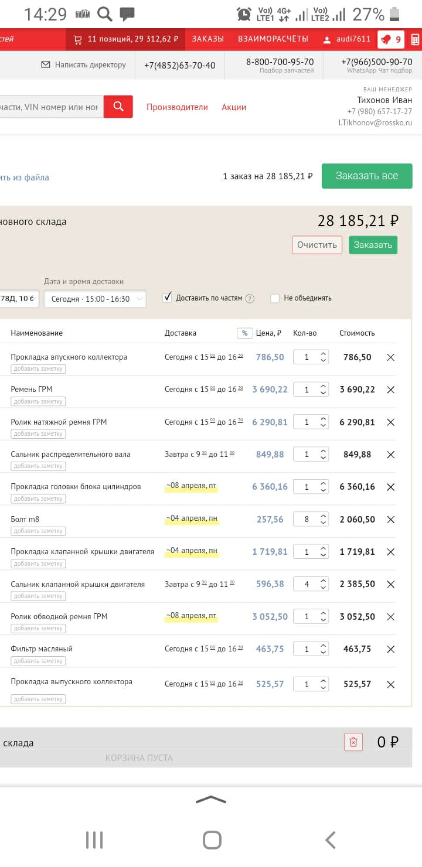Tap Android home button
This screenshot has height=867, width=422.
tap(212, 840)
